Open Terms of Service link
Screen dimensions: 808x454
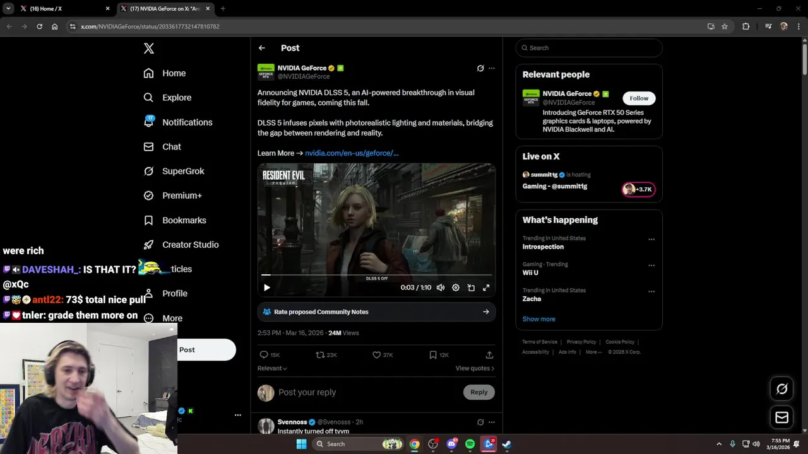pyautogui.click(x=540, y=342)
